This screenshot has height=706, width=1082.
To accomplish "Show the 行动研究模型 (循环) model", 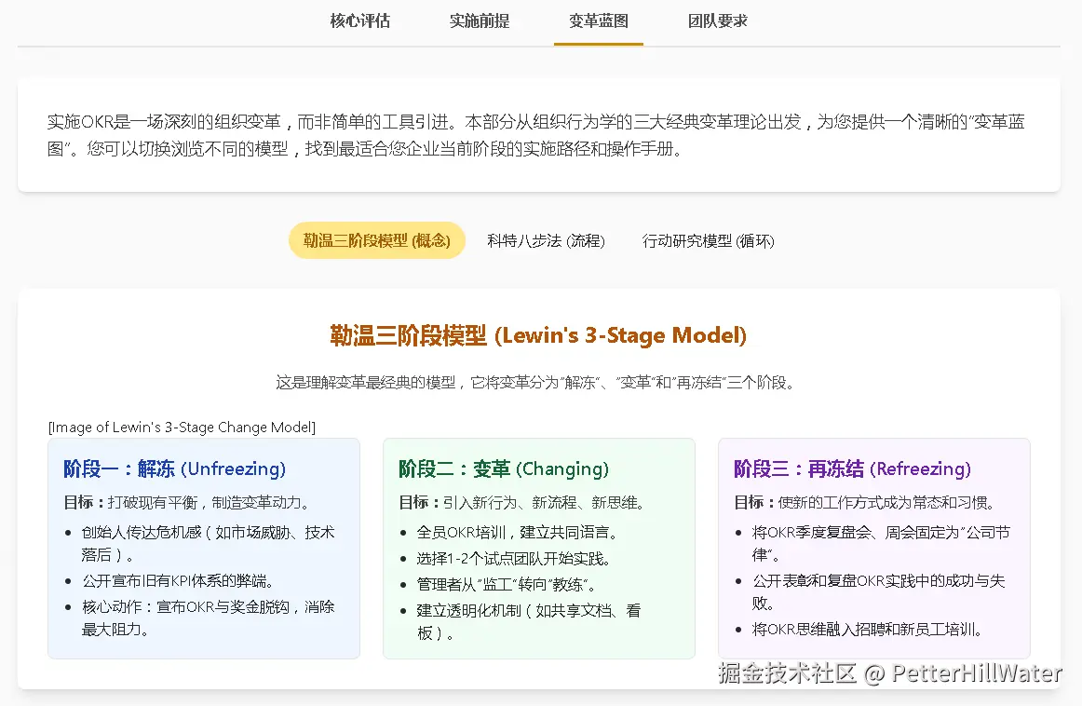I will [708, 240].
